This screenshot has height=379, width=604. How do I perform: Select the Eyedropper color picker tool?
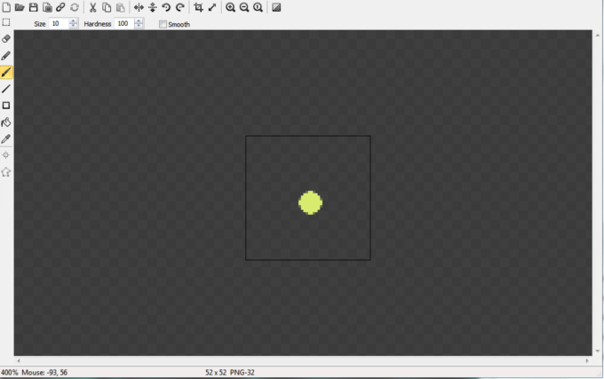6,138
